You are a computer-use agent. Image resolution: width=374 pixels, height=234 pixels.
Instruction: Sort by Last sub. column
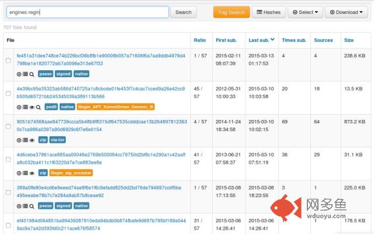258,40
